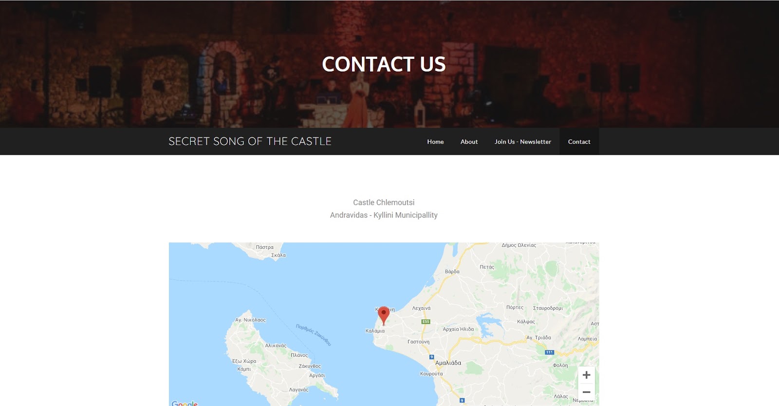Click the Google logo on the map
Screen dimensions: 779x406
[x=185, y=403]
